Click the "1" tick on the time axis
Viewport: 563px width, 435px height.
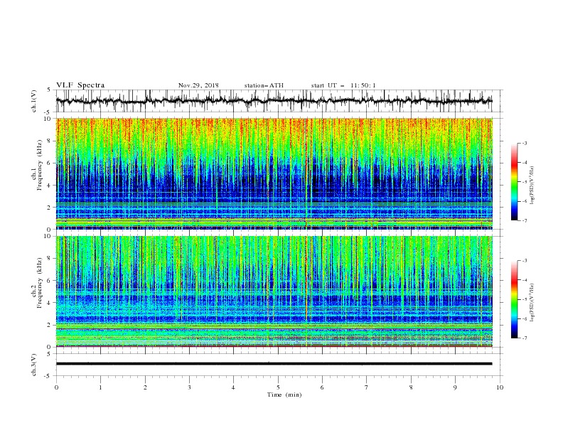[x=100, y=387]
